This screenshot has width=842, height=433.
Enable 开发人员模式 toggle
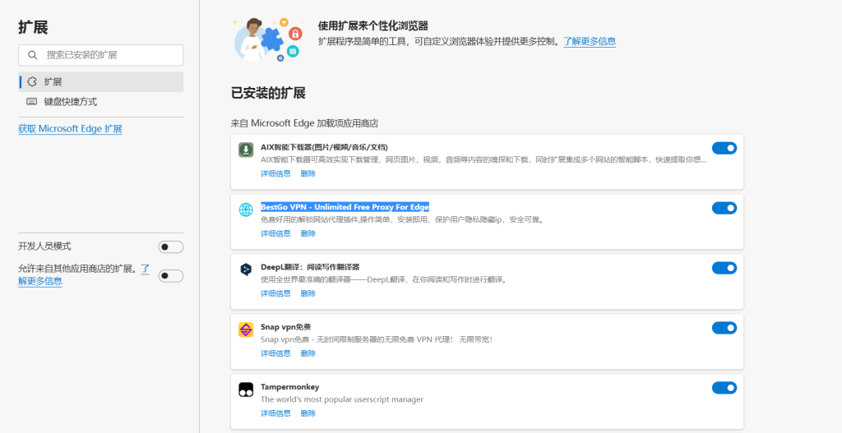171,246
